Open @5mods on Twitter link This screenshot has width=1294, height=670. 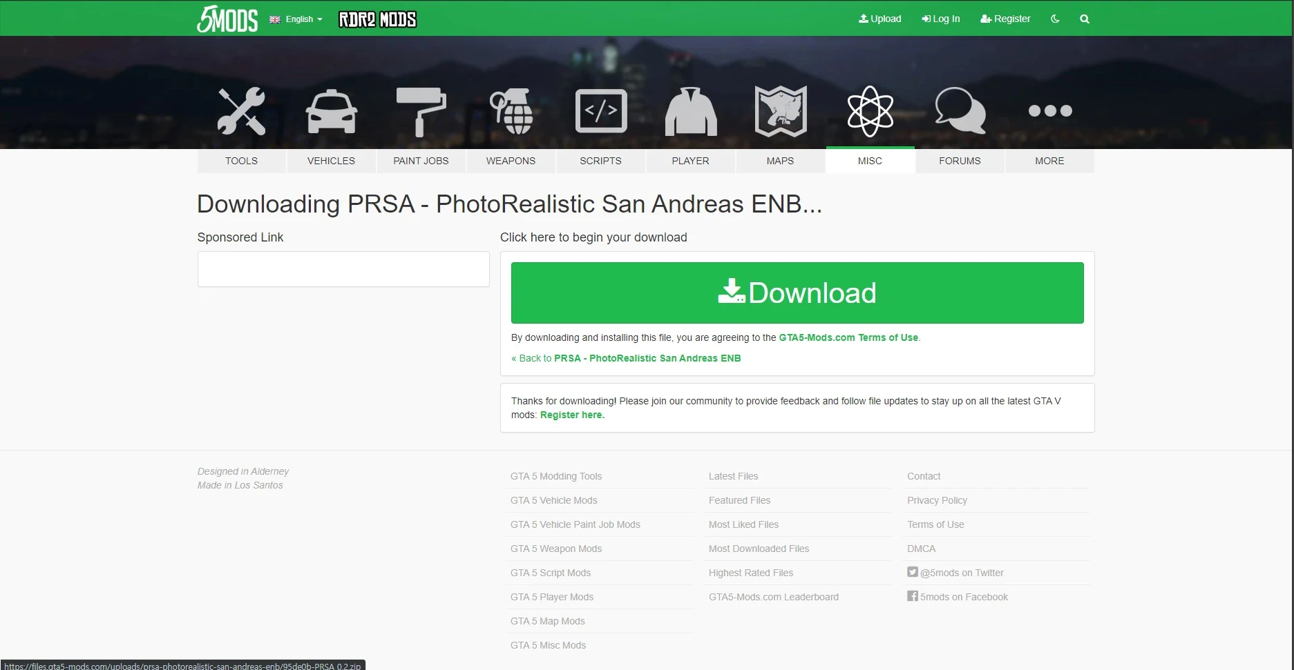955,573
